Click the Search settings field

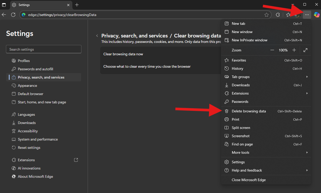tap(44, 49)
